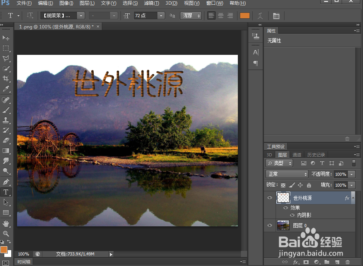Select the Eraser tool
The width and height of the screenshot is (363, 266).
pos(6,140)
